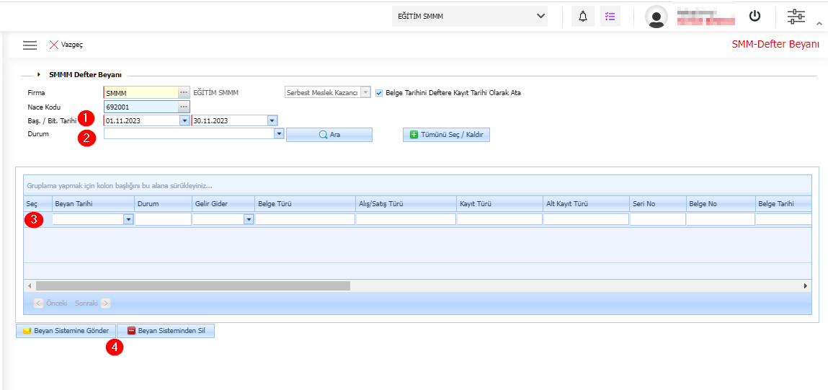This screenshot has height=390, width=828.
Task: Sort by Beyan Tarihi column header
Action: 93,203
